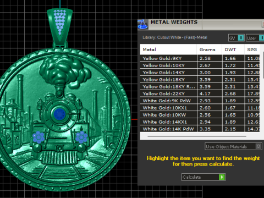Toggle the GV library switch
Screen dimensions: 264x198
tap(237, 38)
